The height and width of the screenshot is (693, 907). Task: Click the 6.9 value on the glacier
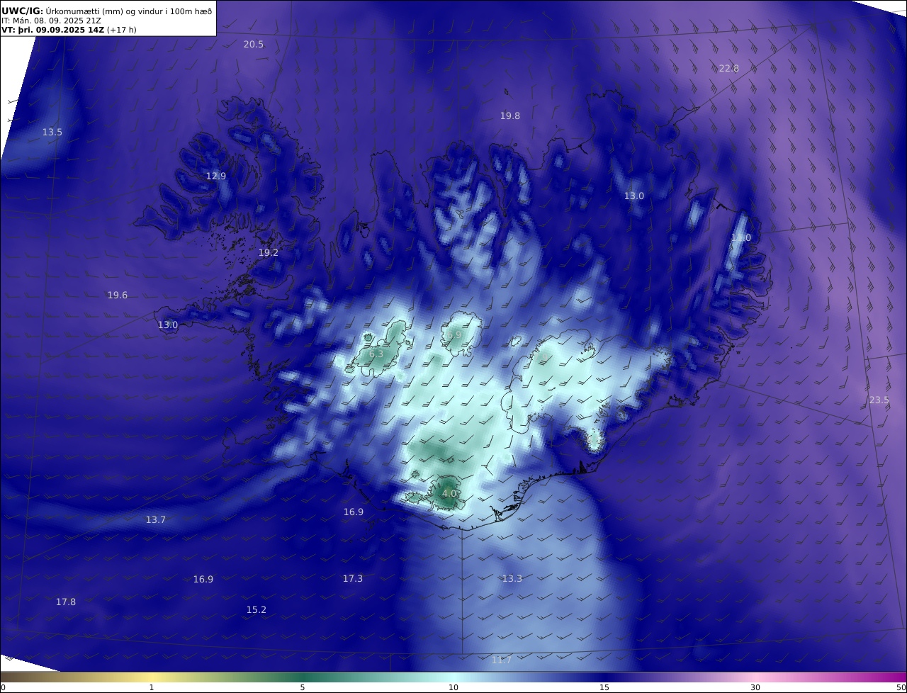[x=454, y=334]
